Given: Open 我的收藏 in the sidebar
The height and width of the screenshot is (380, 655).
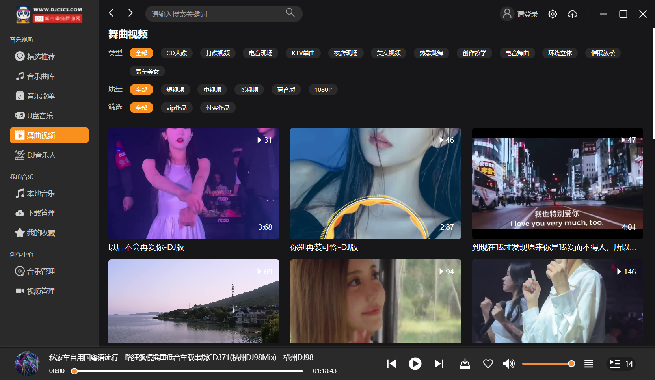Looking at the screenshot, I should click(49, 233).
